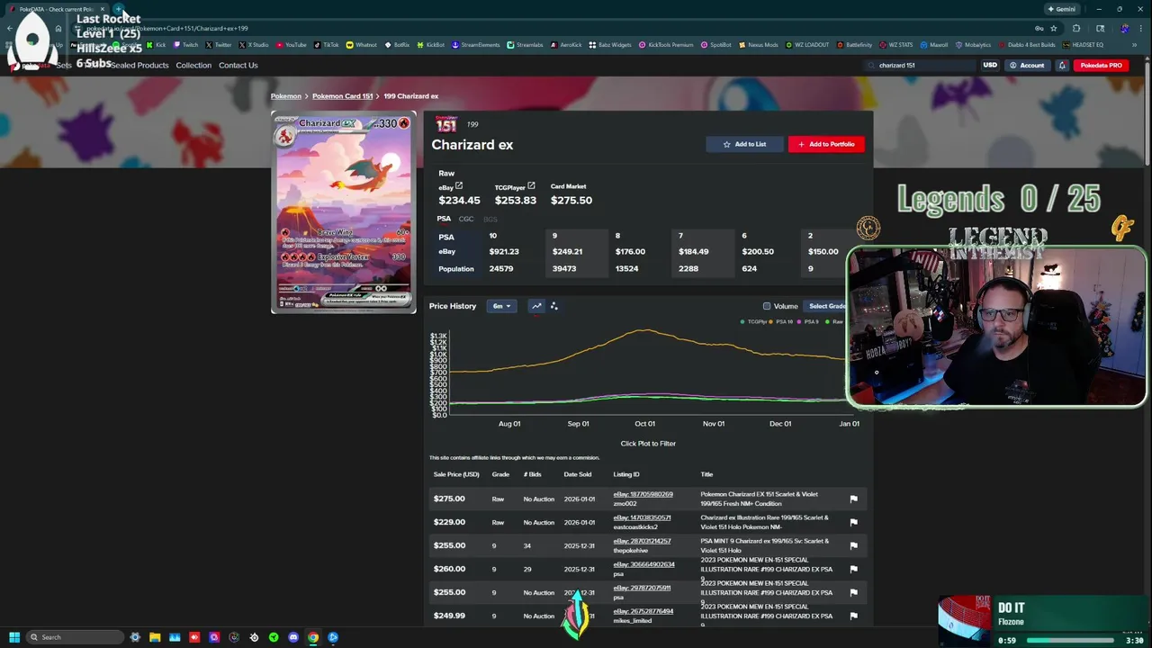Flag the $260.00 grade 9 sale

853,569
